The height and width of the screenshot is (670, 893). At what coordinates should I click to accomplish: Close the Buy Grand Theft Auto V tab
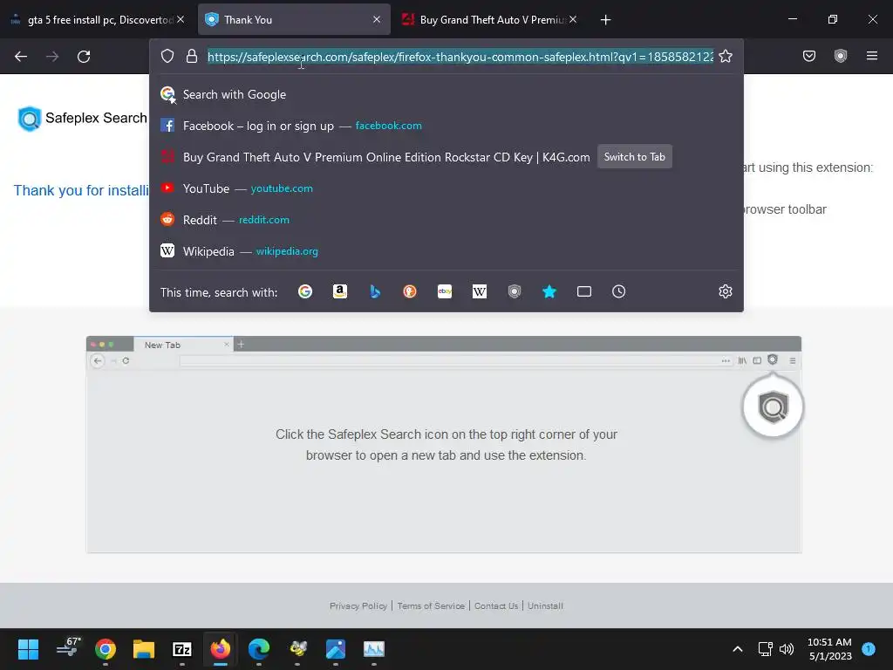pos(573,19)
